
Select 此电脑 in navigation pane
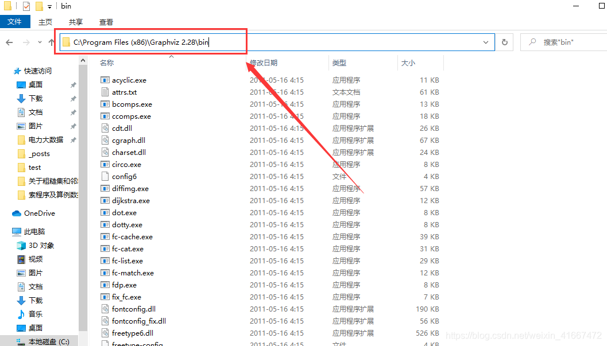[34, 232]
